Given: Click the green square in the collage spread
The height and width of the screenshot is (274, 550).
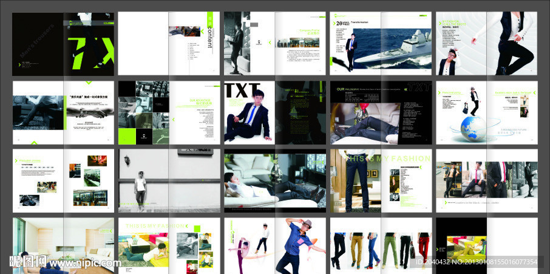Looking at the screenshot, I should pos(127,136).
